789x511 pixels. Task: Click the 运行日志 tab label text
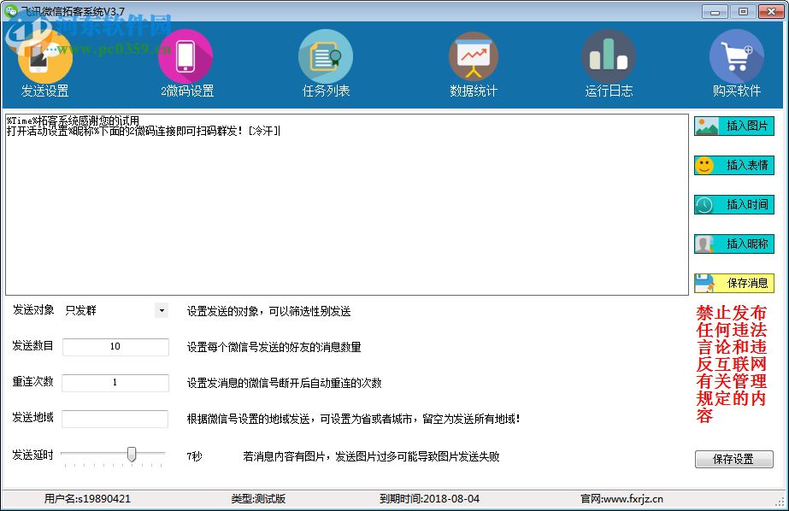pos(609,91)
